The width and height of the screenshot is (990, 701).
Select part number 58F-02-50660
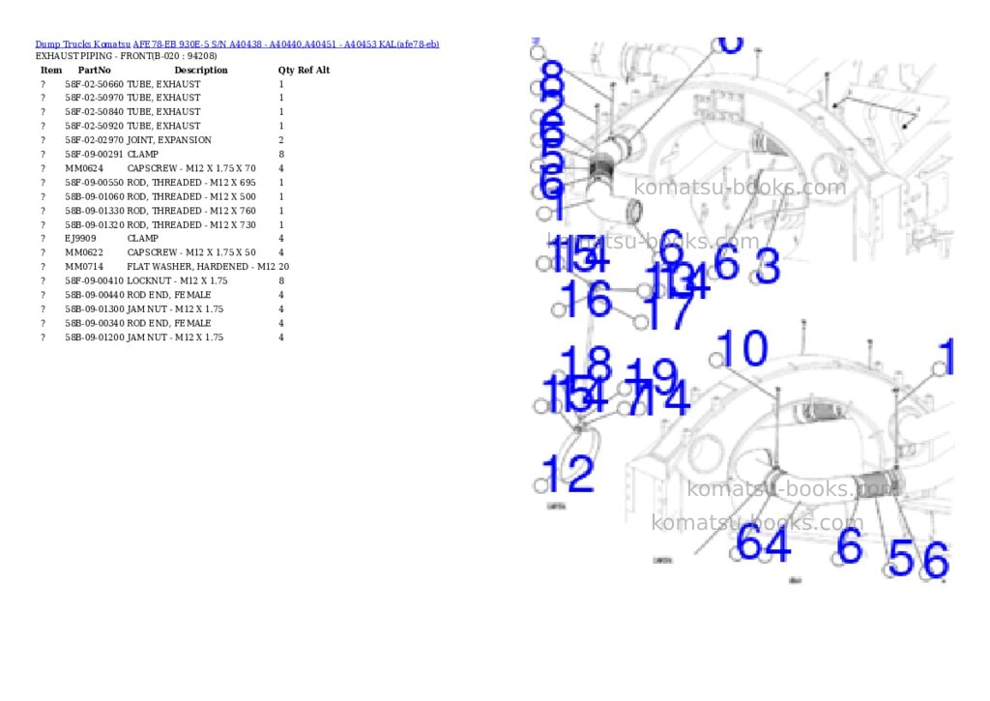[94, 84]
